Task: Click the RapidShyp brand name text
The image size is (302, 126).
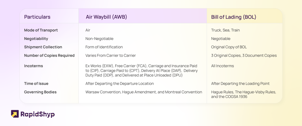Action: click(x=37, y=114)
